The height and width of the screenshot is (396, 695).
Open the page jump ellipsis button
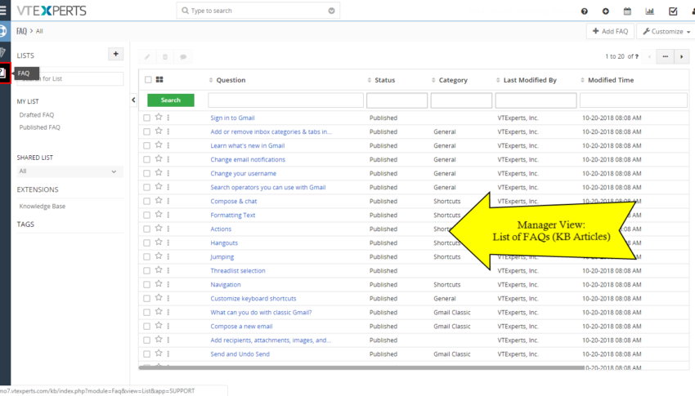pos(666,56)
